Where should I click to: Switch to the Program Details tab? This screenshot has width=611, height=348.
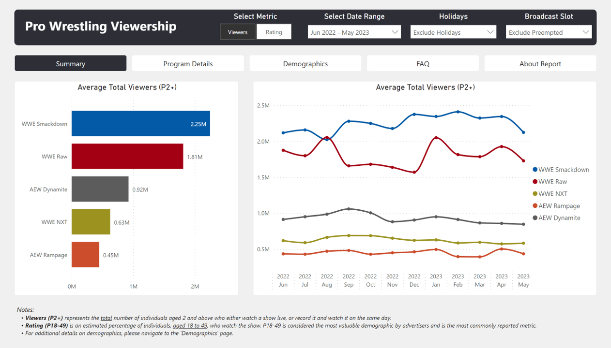pyautogui.click(x=188, y=63)
